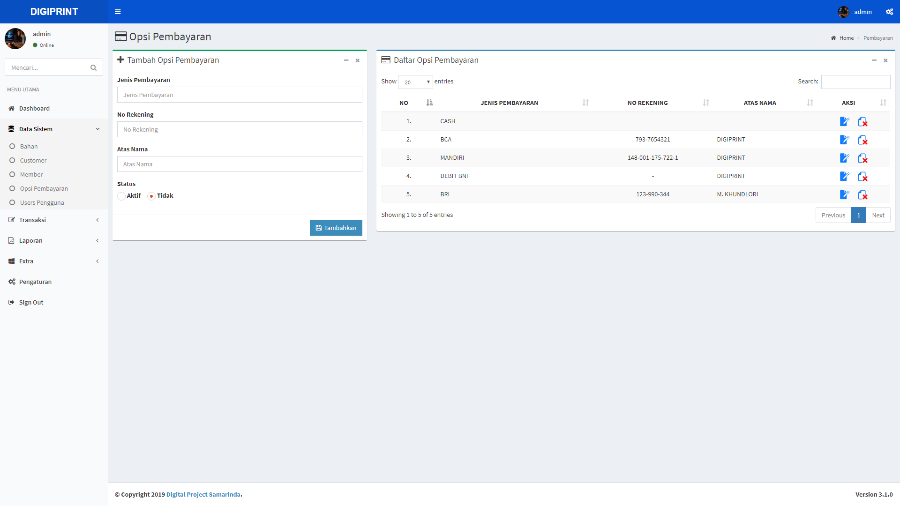Focus the Jenis Pembayaran input field
The image size is (900, 506).
tap(240, 95)
